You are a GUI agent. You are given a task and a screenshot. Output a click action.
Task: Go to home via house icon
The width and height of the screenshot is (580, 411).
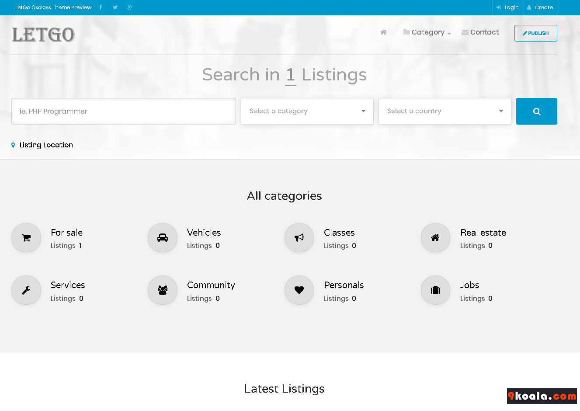pyautogui.click(x=383, y=32)
